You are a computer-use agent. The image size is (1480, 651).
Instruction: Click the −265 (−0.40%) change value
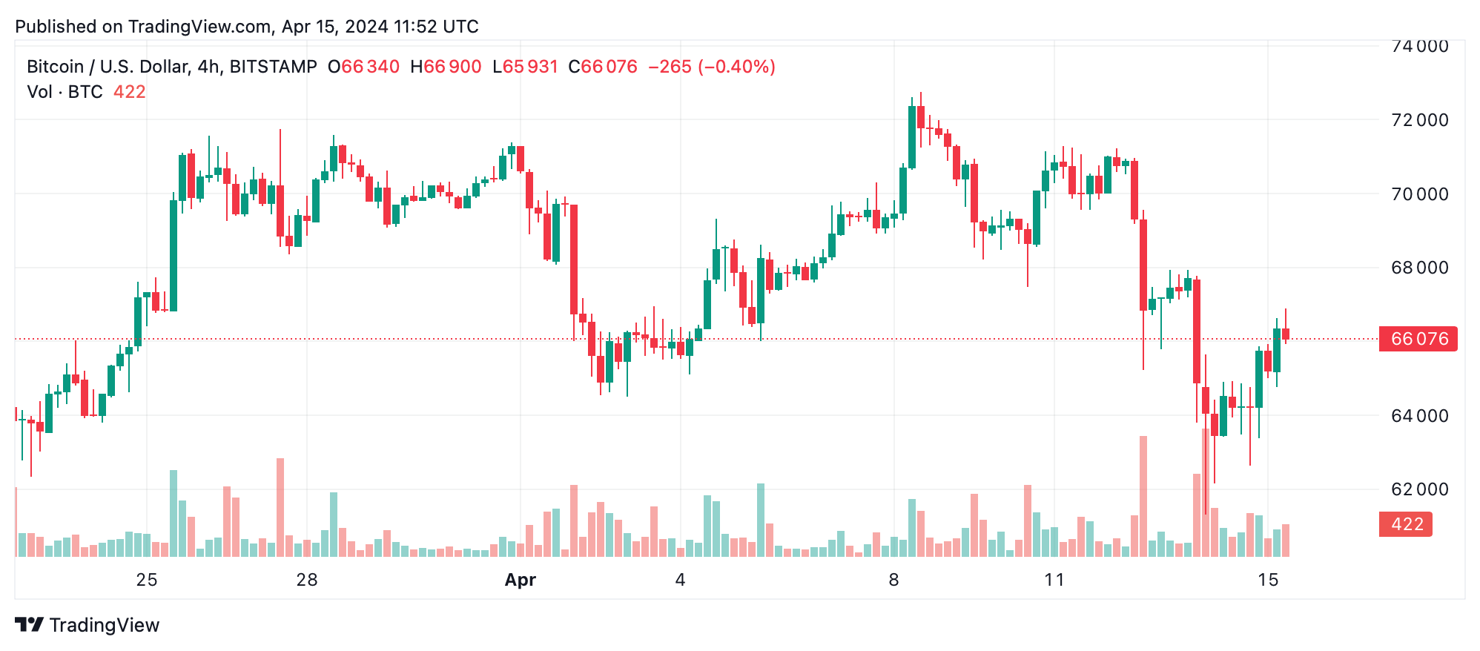(x=712, y=67)
